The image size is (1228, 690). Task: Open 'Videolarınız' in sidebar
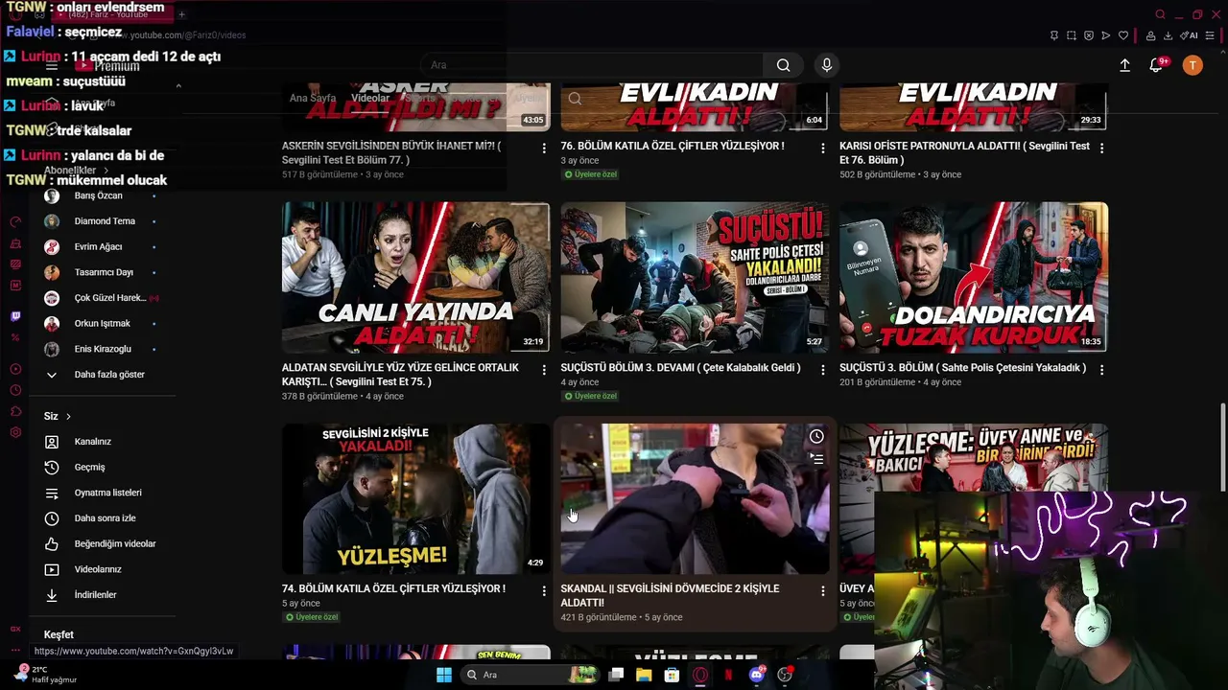103,569
